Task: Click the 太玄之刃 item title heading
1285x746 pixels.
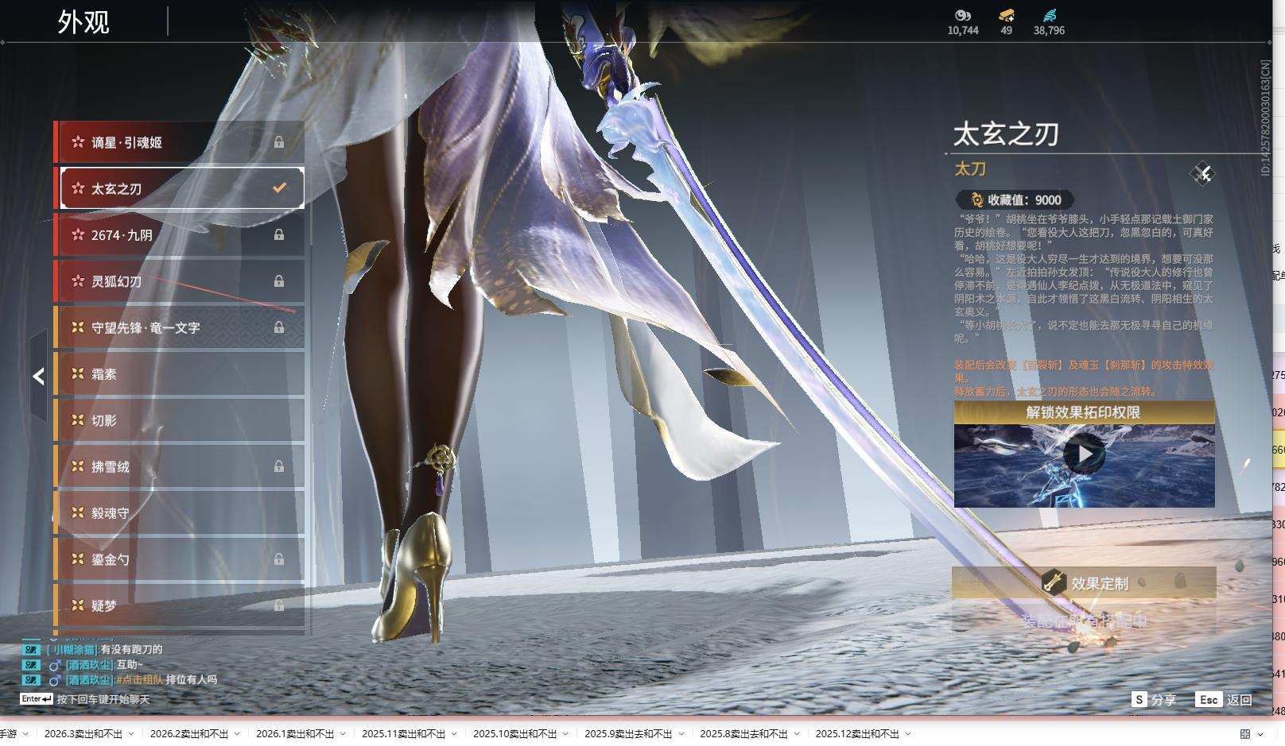Action: tap(1006, 133)
